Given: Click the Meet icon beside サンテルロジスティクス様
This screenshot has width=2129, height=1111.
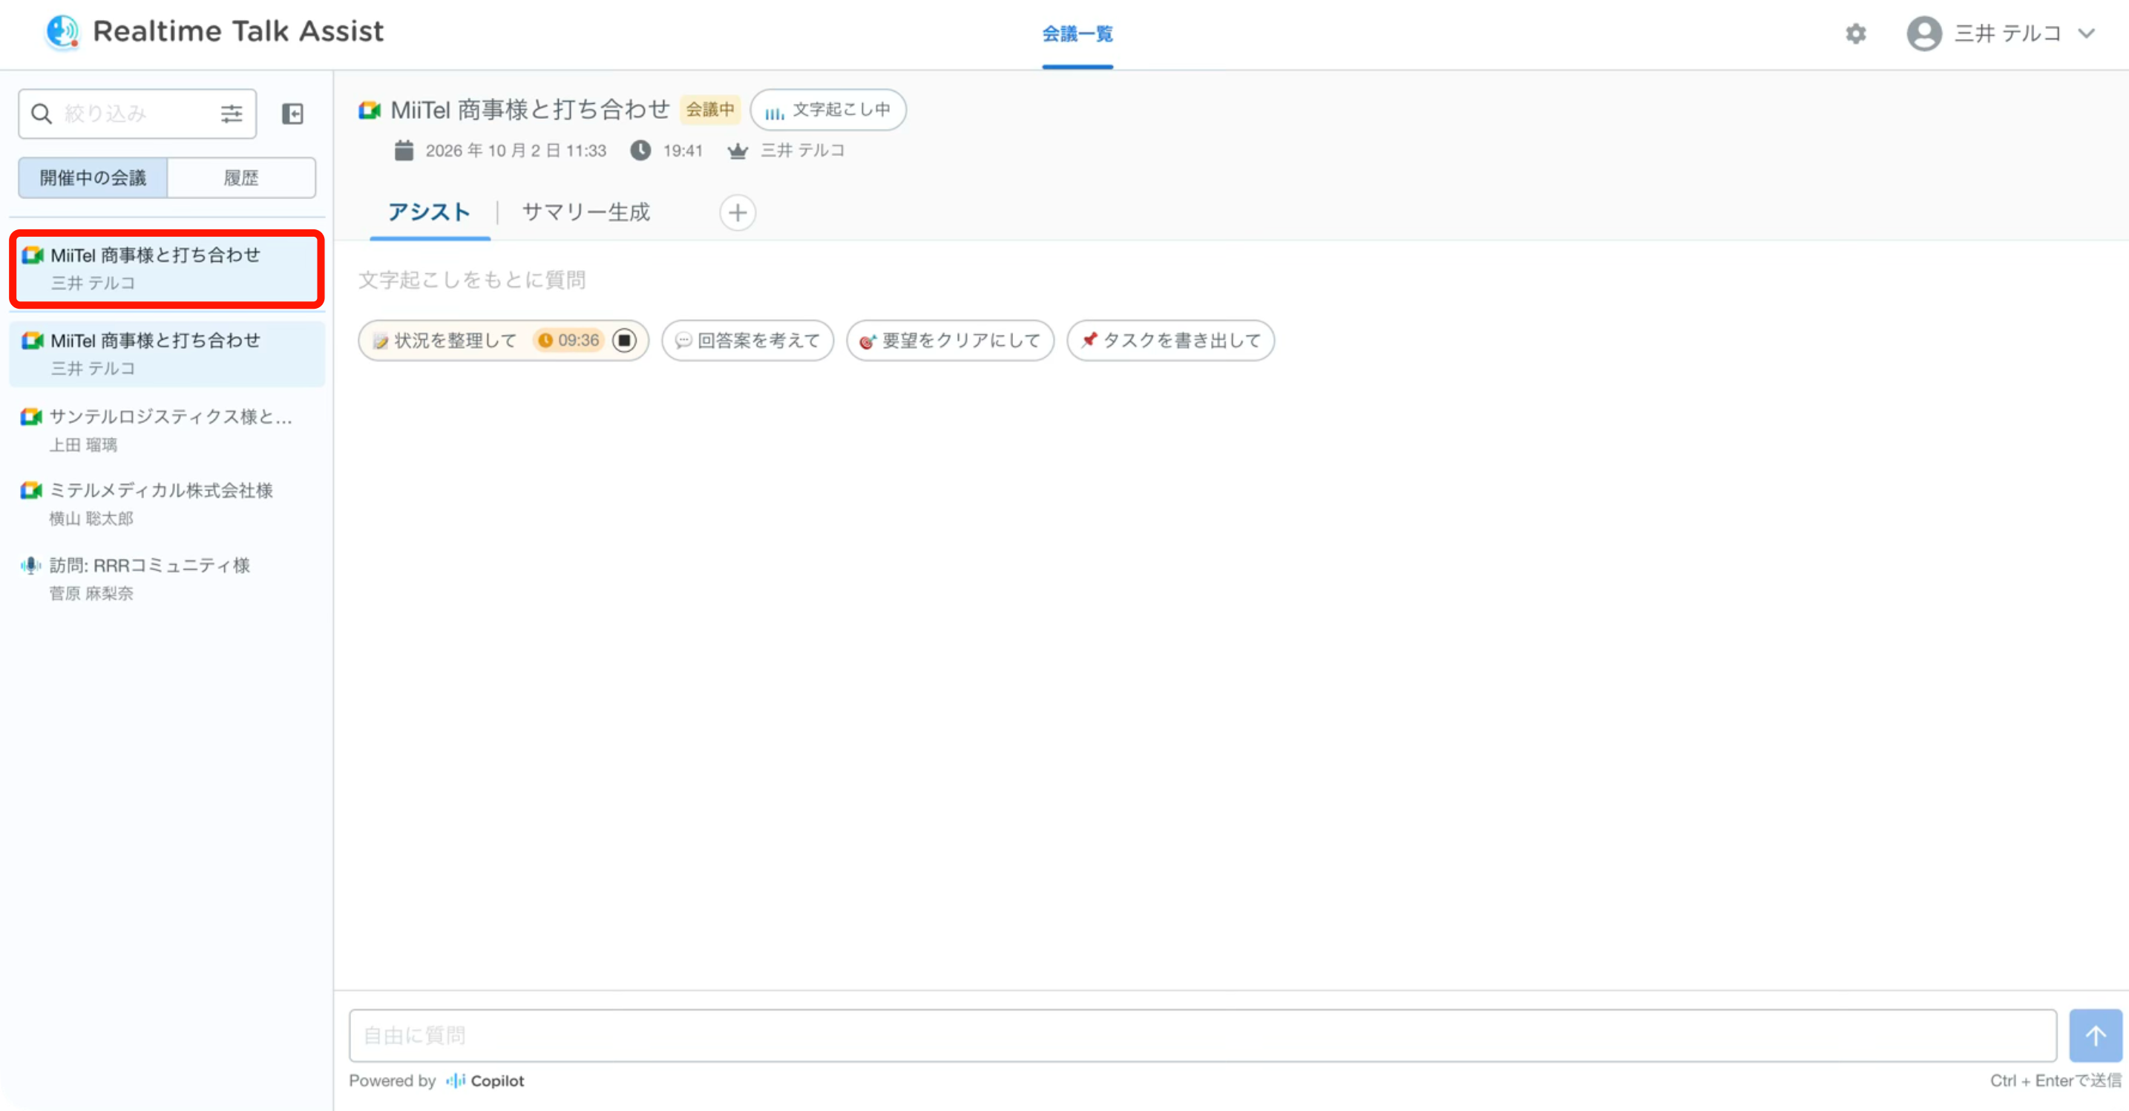Looking at the screenshot, I should (x=31, y=416).
